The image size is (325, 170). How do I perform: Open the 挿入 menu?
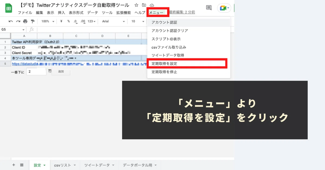[61, 12]
